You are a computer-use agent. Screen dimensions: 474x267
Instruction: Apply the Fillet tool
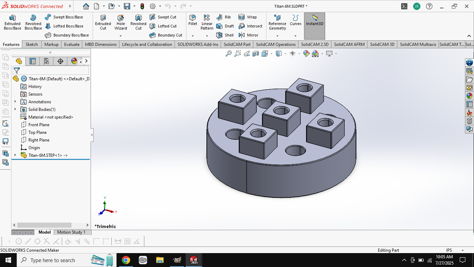tap(193, 20)
